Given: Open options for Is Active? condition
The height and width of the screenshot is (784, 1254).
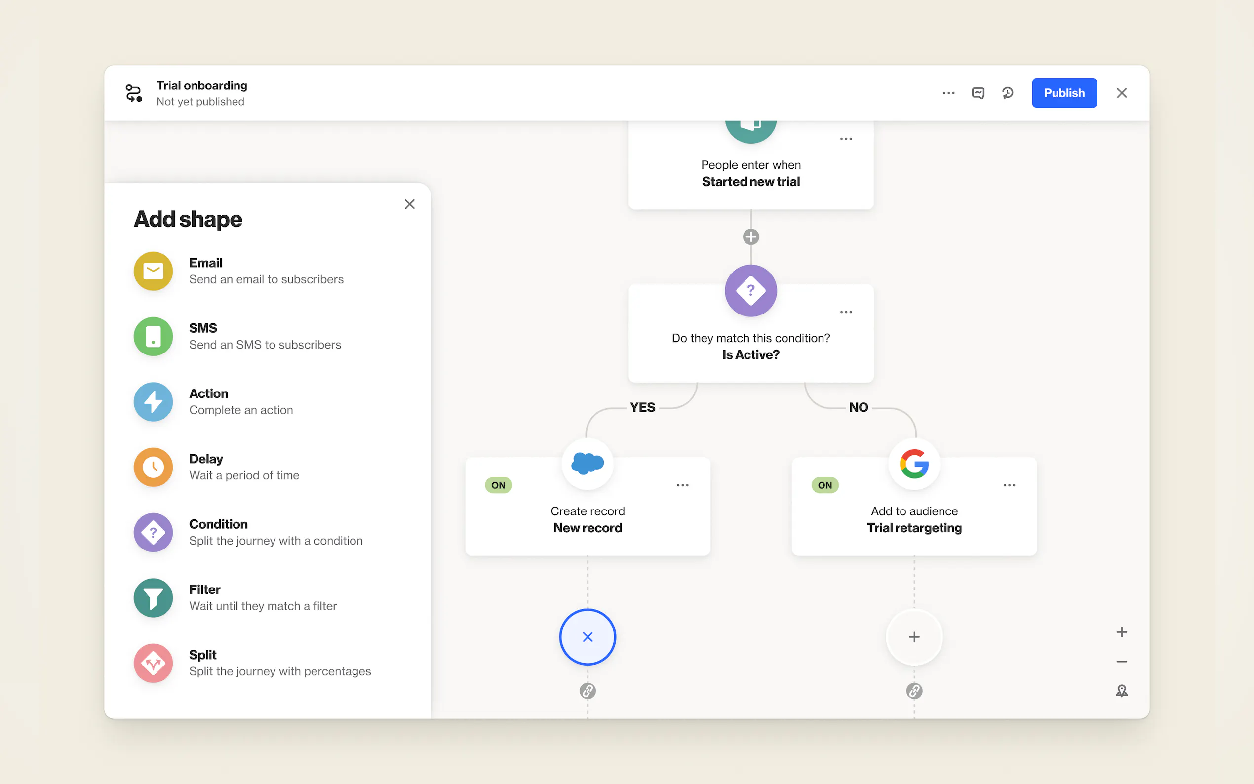Looking at the screenshot, I should 846,312.
